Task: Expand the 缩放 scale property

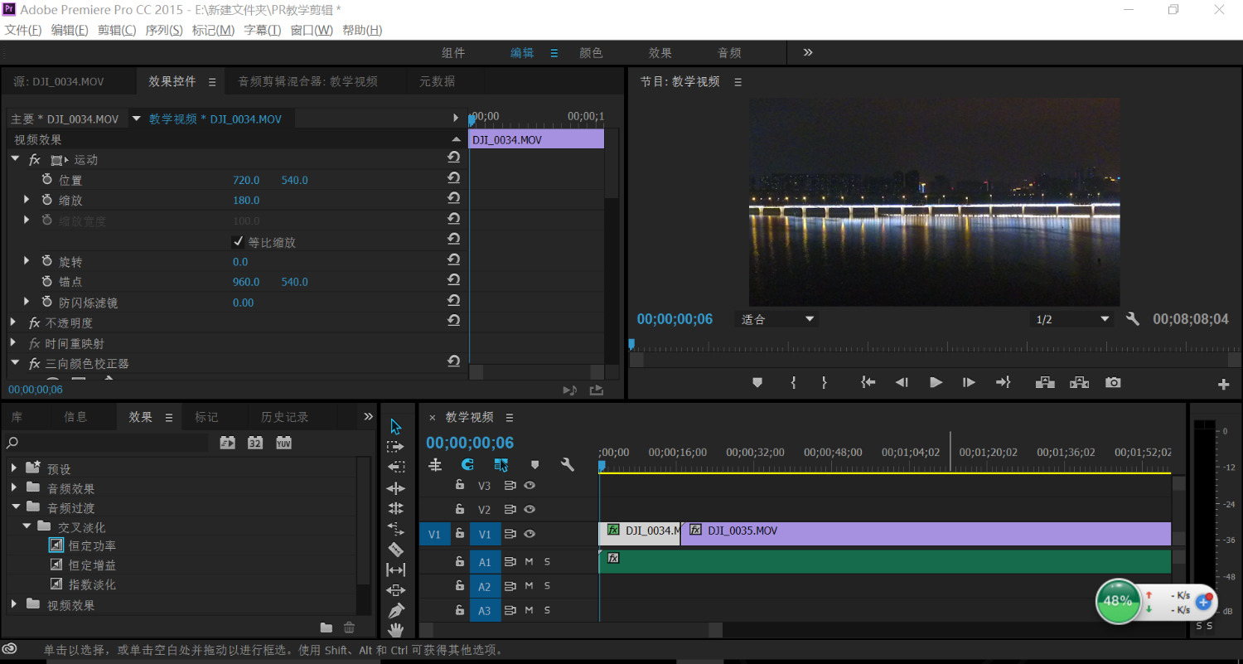Action: pyautogui.click(x=27, y=200)
